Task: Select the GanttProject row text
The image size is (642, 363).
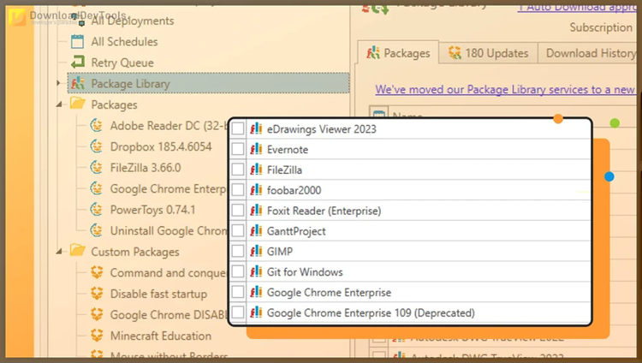Action: [x=296, y=231]
